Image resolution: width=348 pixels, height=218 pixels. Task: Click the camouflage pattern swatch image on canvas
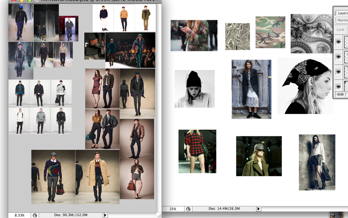coord(270,32)
